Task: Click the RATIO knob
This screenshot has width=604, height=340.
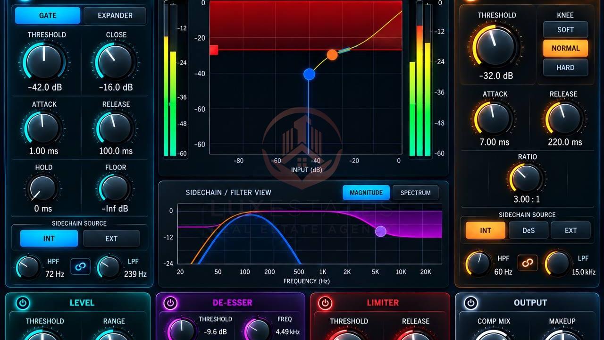Action: tap(526, 178)
